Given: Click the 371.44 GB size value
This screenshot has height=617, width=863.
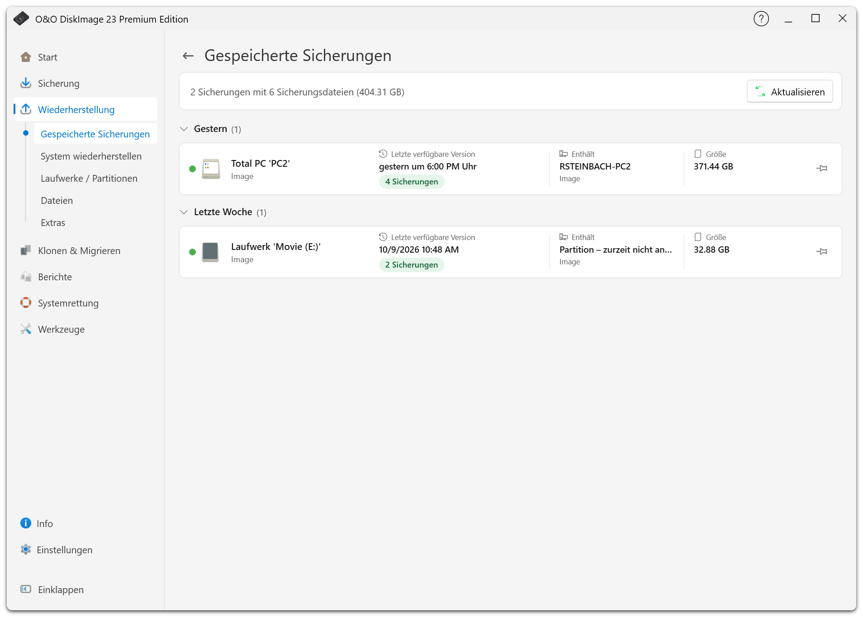Looking at the screenshot, I should 713,166.
